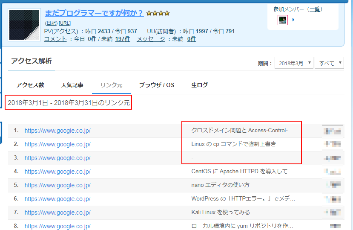Open the blog avatar thumbnail image
This screenshot has width=353, height=230.
coord(24,25)
